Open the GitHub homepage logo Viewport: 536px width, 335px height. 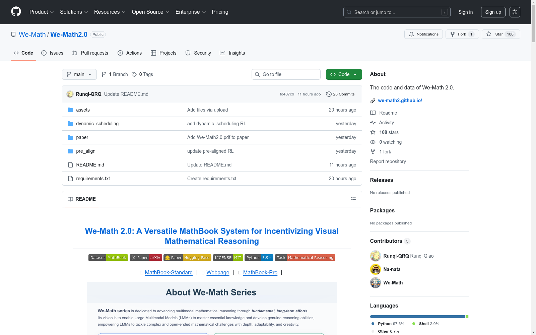pos(16,12)
